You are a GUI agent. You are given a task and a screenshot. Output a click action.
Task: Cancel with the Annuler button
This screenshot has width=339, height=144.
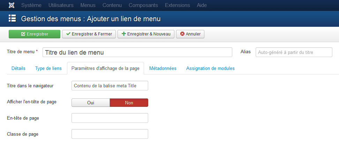tap(190, 34)
